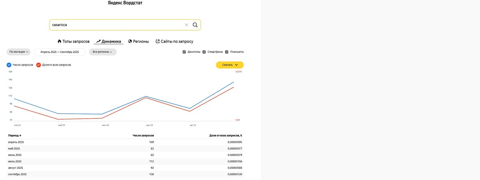Clear the search query with X icon
Viewport: 480px width, 180px height.
point(186,25)
